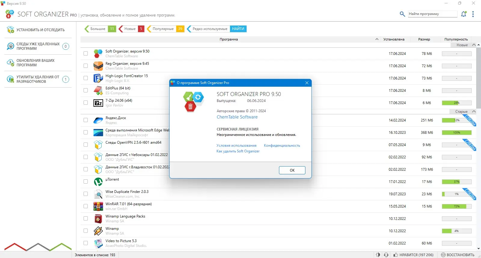Click the developer removal utilities icon

pos(11,79)
